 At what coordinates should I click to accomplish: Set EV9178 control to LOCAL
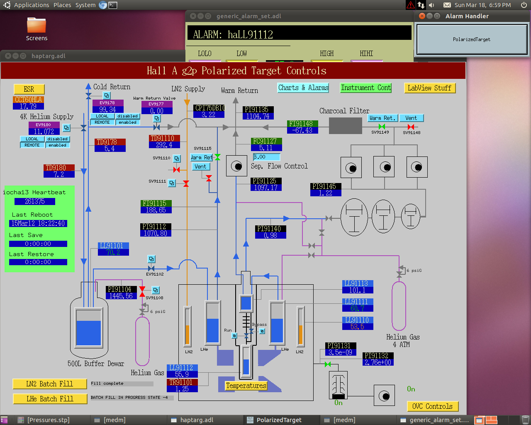(102, 116)
